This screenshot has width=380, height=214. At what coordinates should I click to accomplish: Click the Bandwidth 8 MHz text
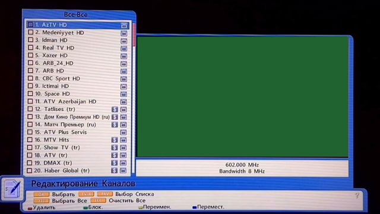(242, 171)
